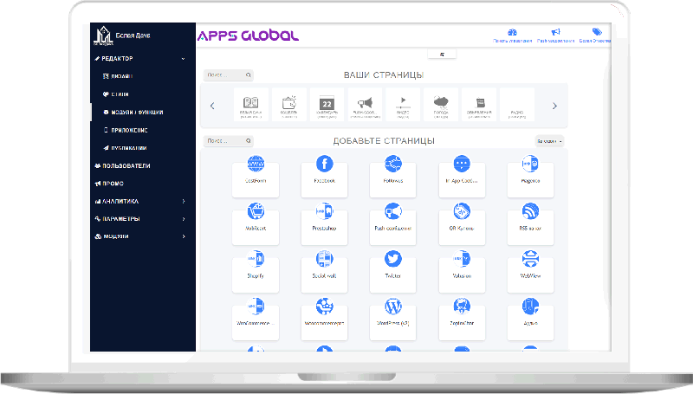Open the category filter dropdown beside ДОБАВЬТЕ СТРАНИЦЫ
Screen dimensions: 693x394
click(x=549, y=141)
